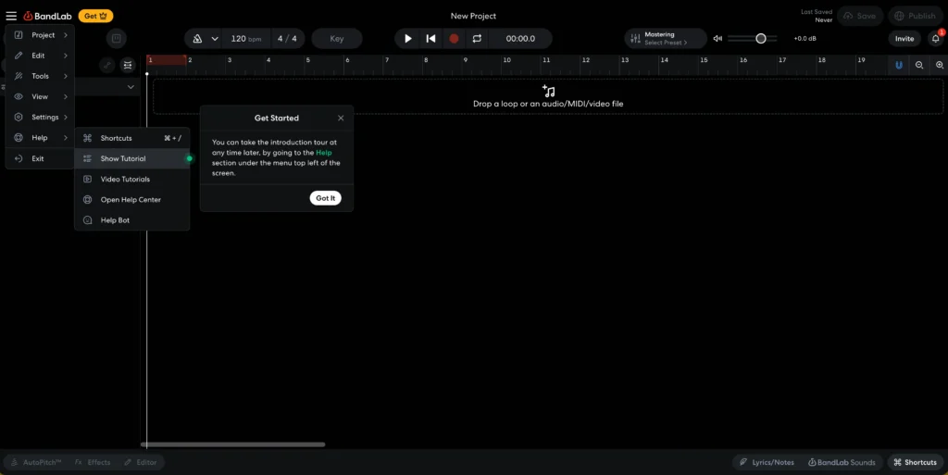948x475 pixels.
Task: Click the New Project title
Action: point(473,16)
